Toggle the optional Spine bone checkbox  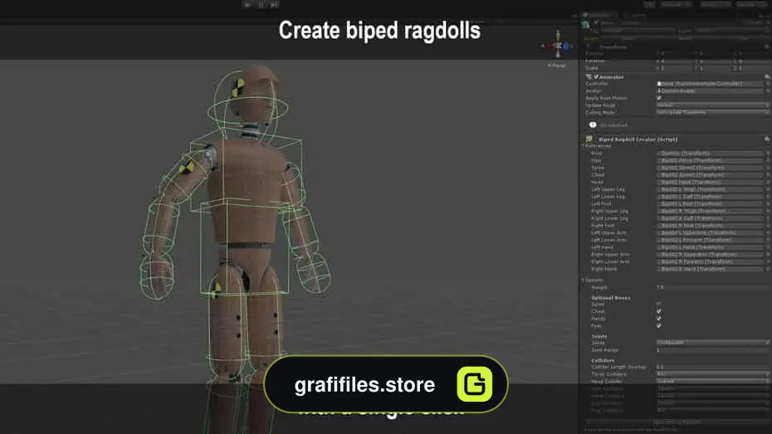(659, 304)
